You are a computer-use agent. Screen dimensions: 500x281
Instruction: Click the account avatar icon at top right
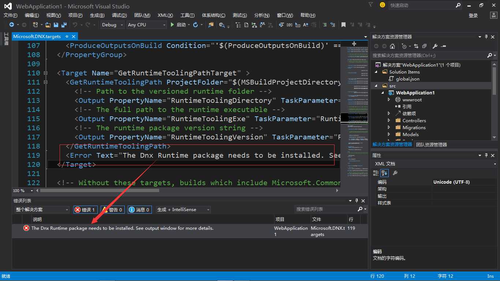[x=493, y=15]
